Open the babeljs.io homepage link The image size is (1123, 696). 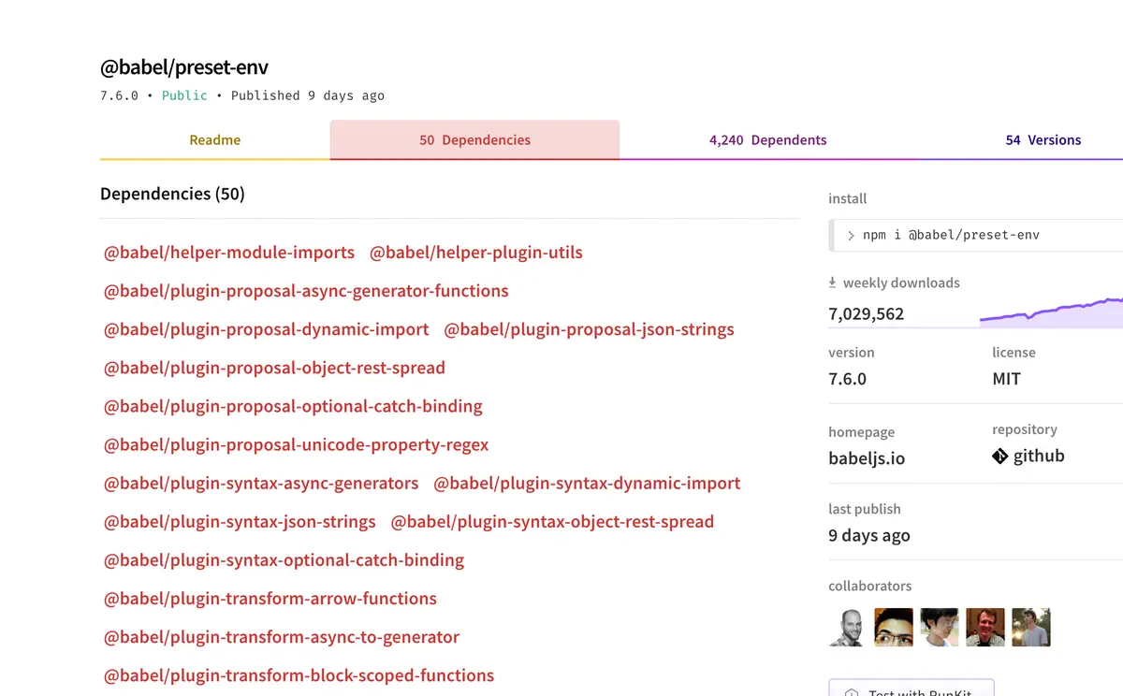pos(867,458)
